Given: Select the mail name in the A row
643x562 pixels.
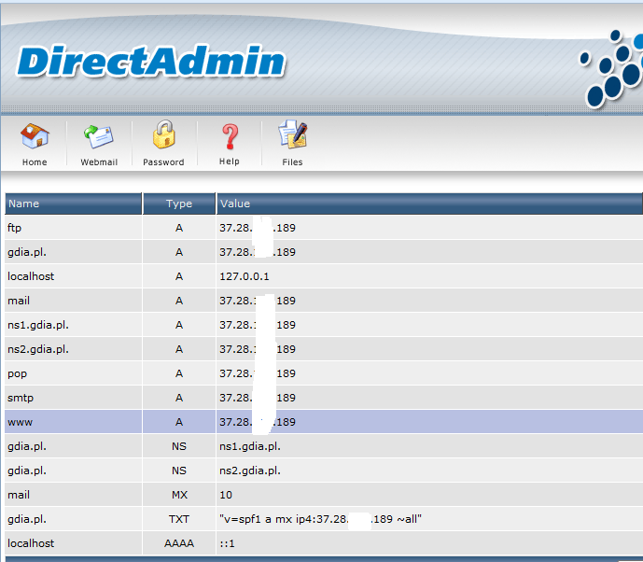Looking at the screenshot, I should tap(19, 301).
